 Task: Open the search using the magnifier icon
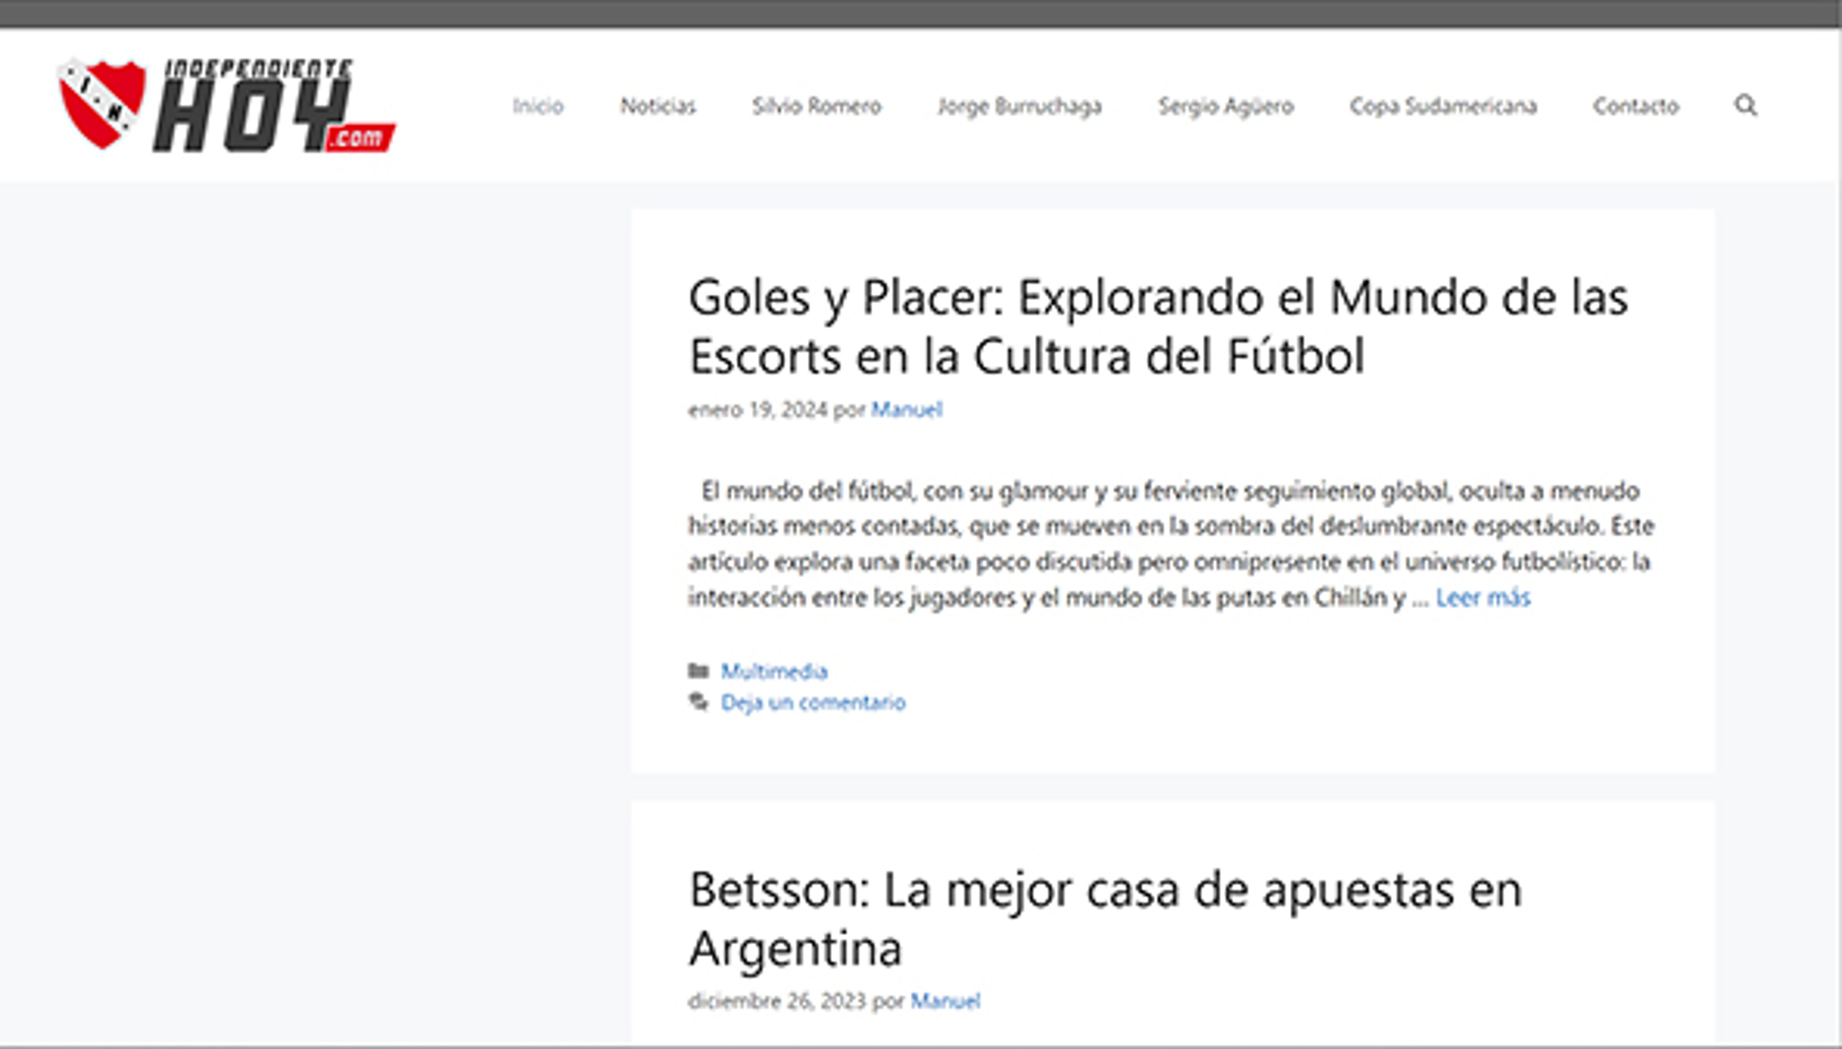pos(1746,107)
